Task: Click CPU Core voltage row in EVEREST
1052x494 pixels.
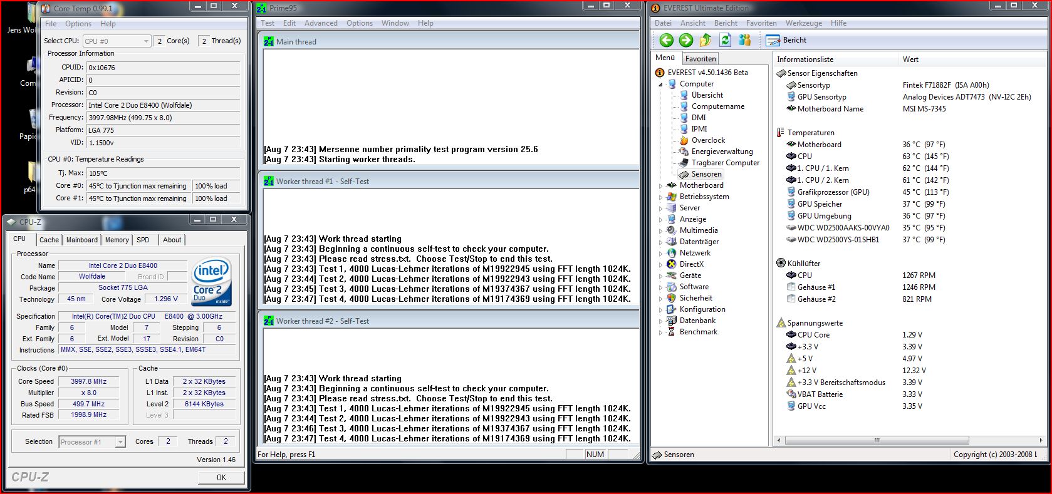Action: (855, 335)
